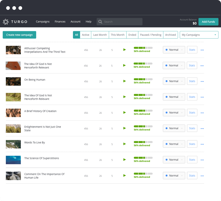
Task: Click play icon for On Being Human
Action: pos(124,81)
